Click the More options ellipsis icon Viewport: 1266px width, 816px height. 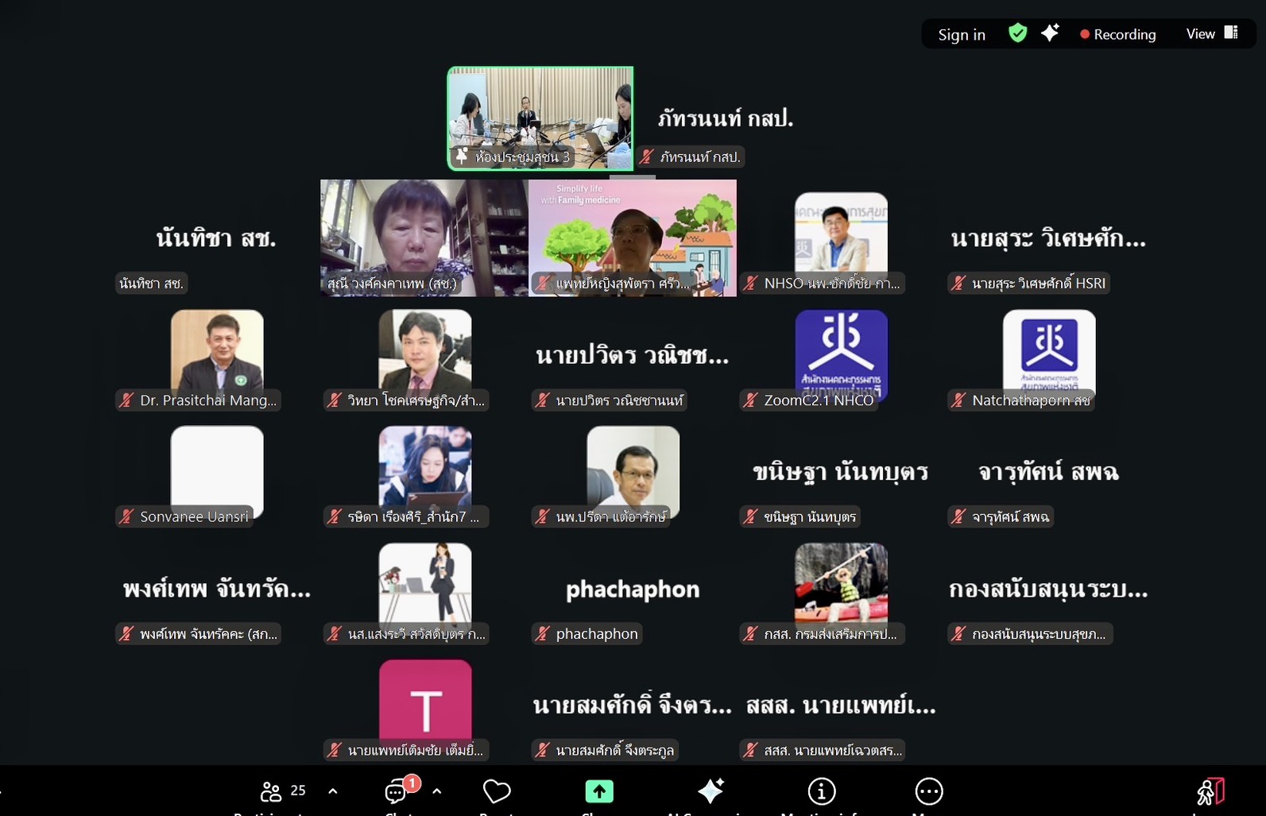928,791
